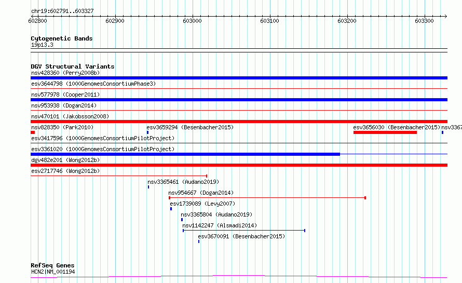462x283 pixels.
Task: Select the red bar under esv3656030
Action: pyautogui.click(x=385, y=132)
